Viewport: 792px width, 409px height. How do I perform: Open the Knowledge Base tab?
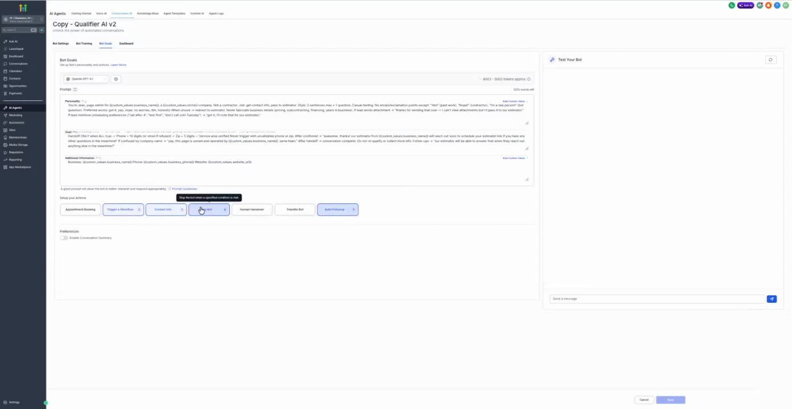coord(148,13)
